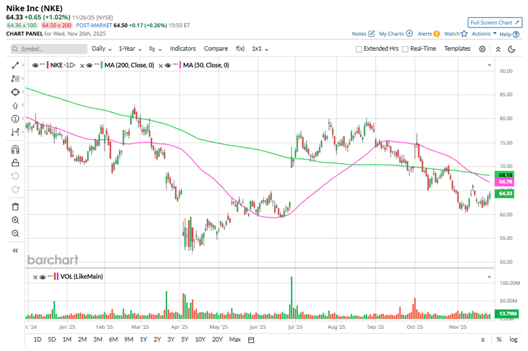Select the 5Y time range

tap(185, 339)
